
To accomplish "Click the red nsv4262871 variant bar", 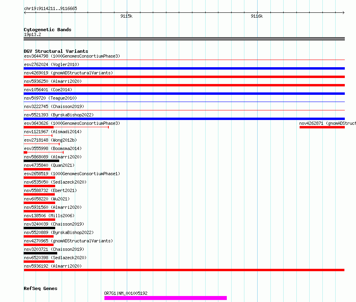I will (322, 127).
